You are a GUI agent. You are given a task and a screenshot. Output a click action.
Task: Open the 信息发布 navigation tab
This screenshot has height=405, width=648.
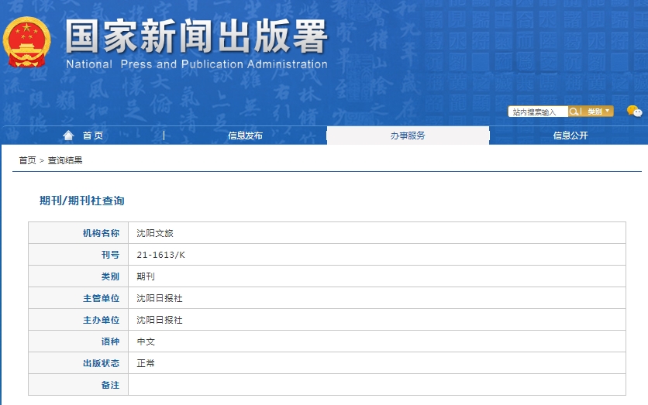click(x=245, y=136)
